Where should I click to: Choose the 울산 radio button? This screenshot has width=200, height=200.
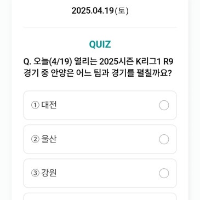pos(164,139)
